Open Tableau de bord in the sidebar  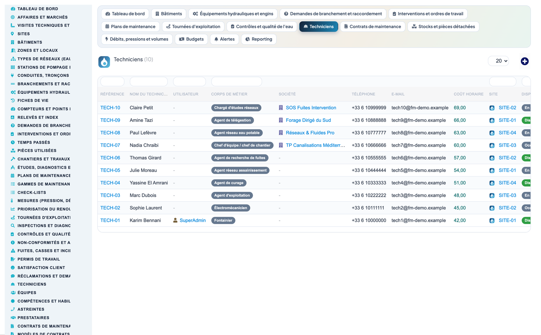pyautogui.click(x=37, y=9)
